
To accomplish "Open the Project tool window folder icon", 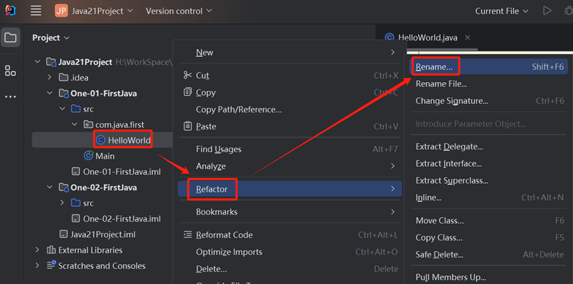I will [10, 37].
